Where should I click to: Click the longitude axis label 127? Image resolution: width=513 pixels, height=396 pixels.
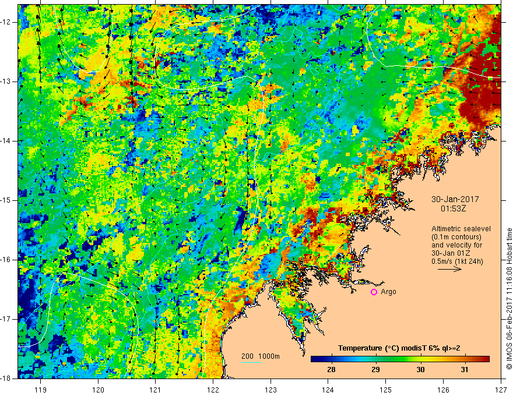pyautogui.click(x=501, y=390)
